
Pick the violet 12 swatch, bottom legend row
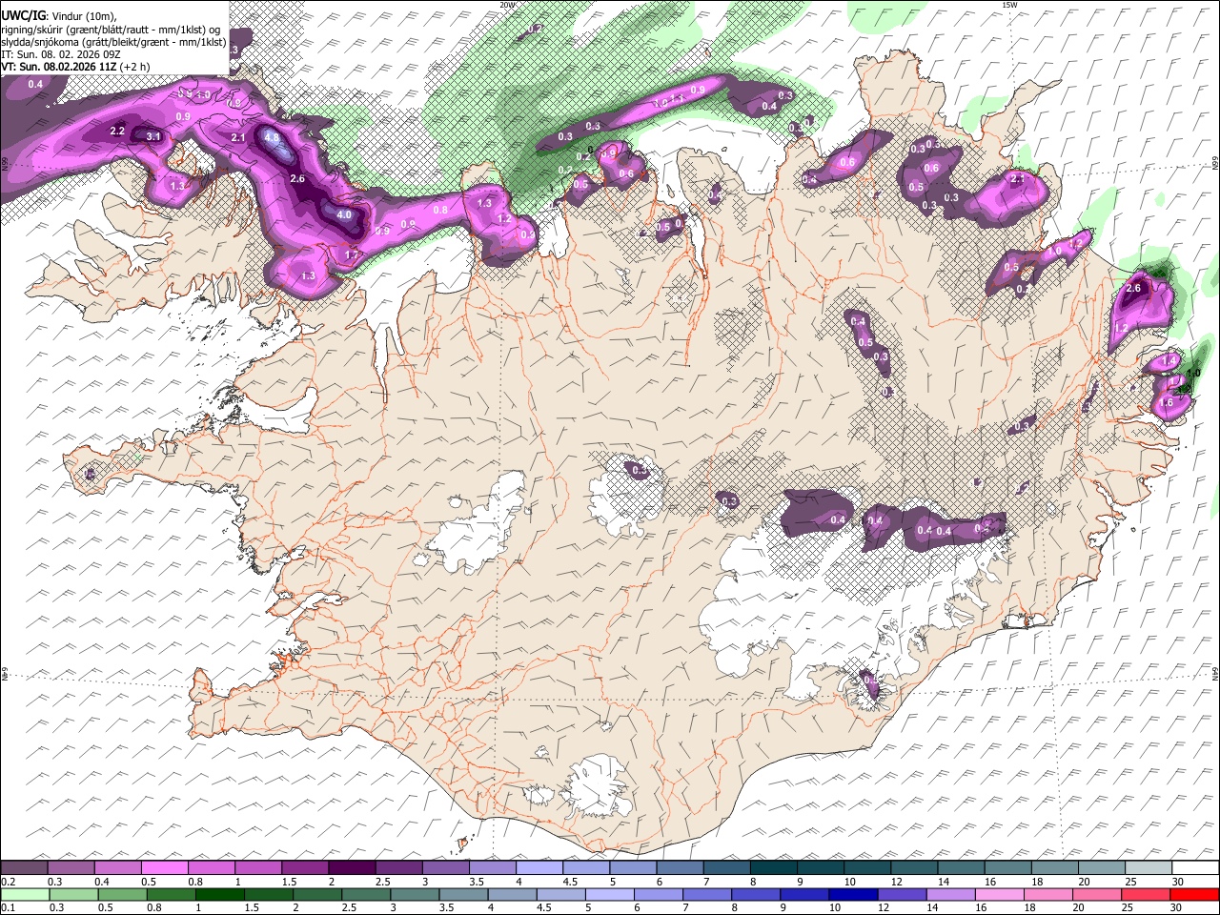pyautogui.click(x=902, y=895)
